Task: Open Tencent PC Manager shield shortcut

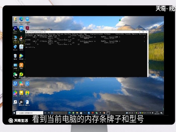Action: 15,84
